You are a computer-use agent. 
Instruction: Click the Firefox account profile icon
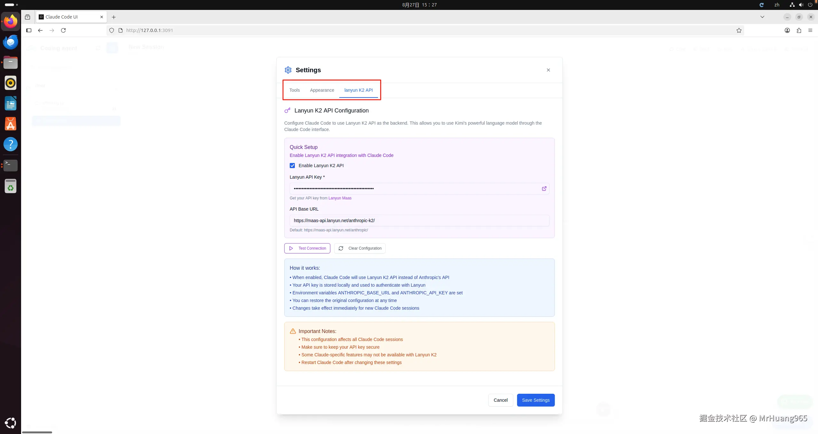(787, 30)
